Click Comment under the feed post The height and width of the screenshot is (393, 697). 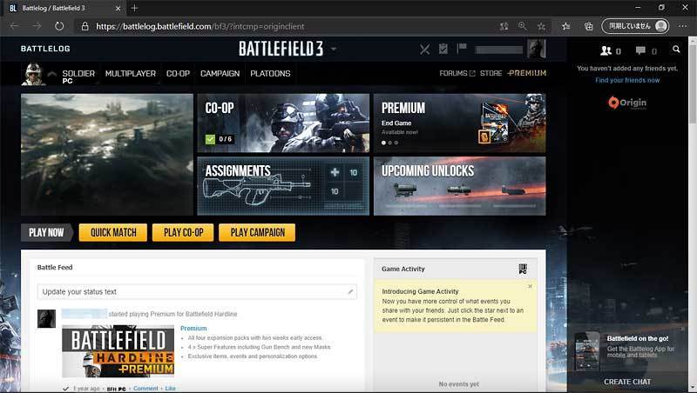[x=145, y=389]
